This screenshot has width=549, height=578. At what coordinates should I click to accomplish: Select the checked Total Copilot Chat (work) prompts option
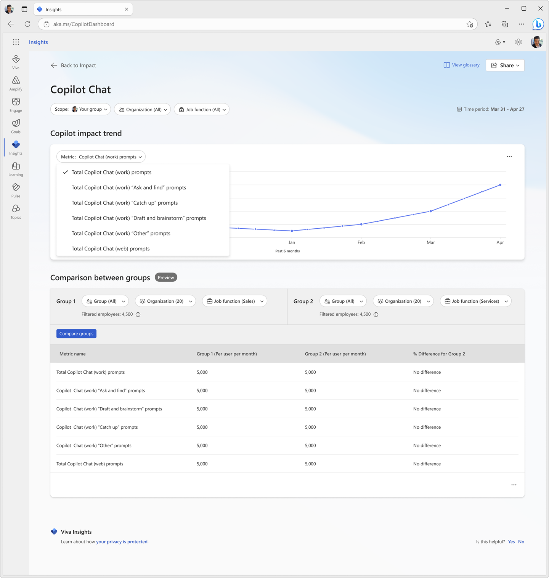pos(111,172)
